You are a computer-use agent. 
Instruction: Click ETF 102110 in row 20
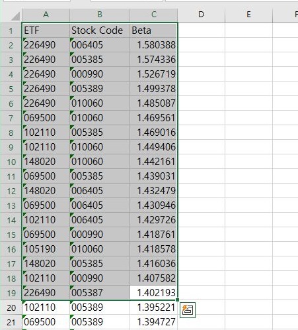pyautogui.click(x=46, y=307)
